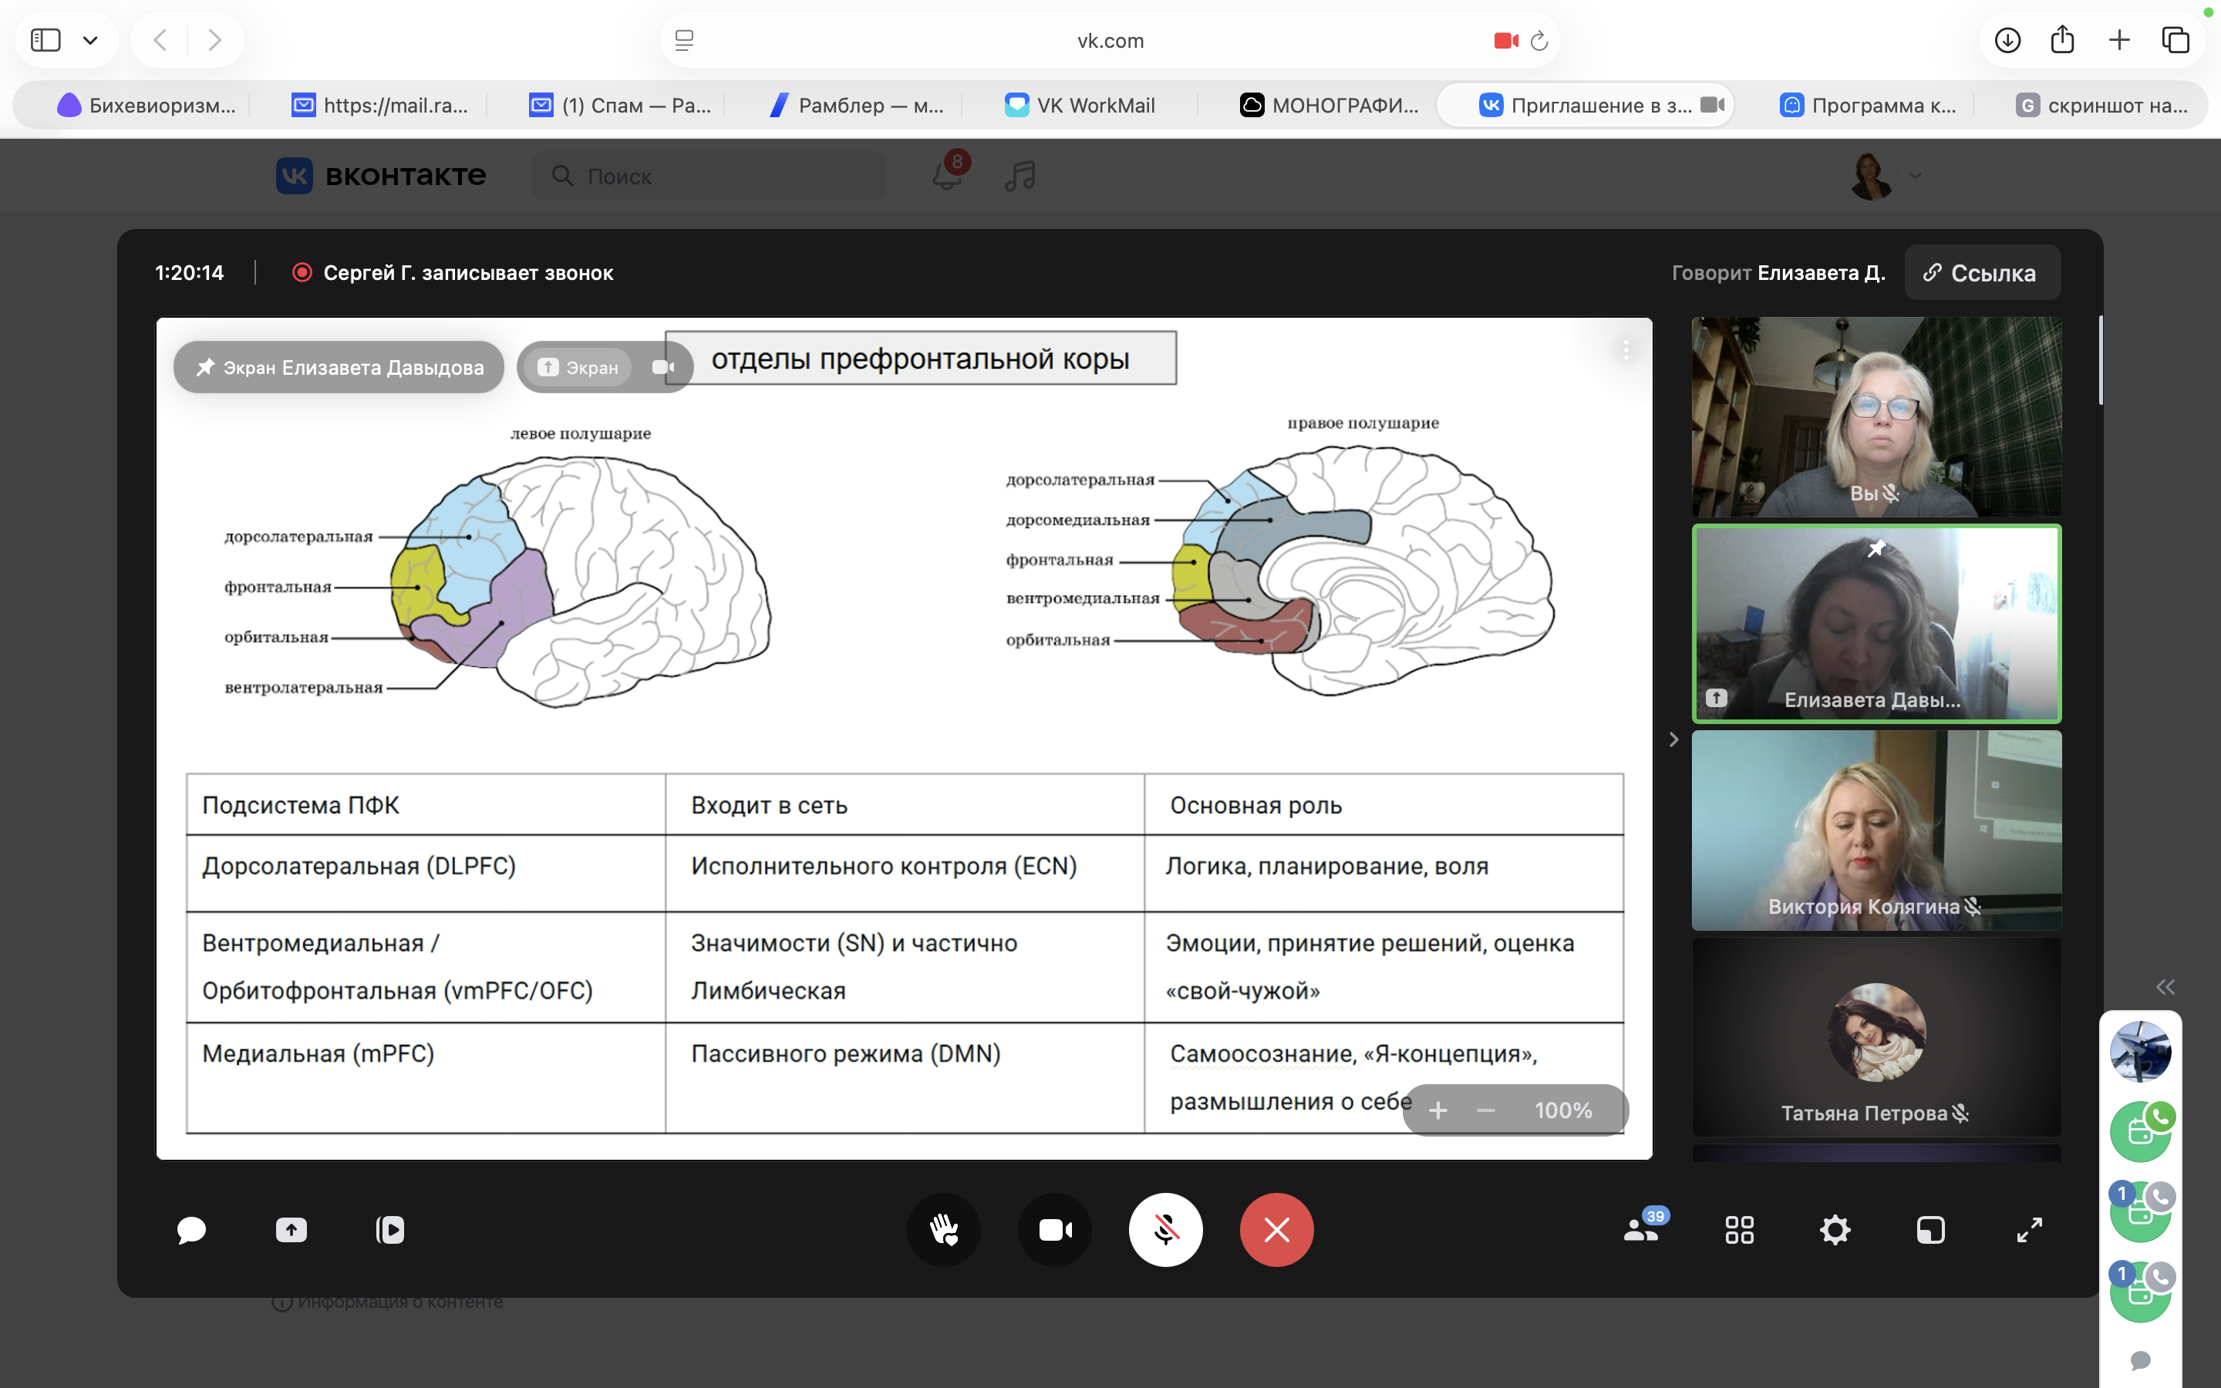Click the Ссылка link button
The image size is (2221, 1388).
(x=1981, y=273)
